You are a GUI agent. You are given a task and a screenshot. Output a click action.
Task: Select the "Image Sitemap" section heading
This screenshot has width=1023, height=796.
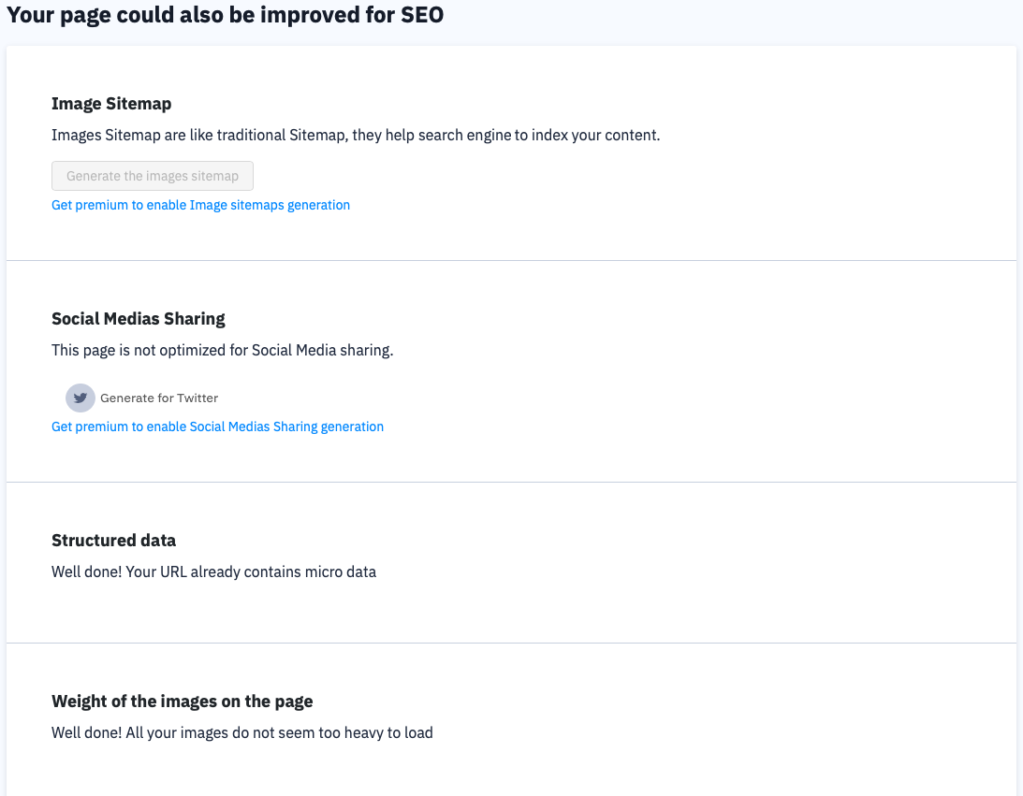pyautogui.click(x=111, y=103)
